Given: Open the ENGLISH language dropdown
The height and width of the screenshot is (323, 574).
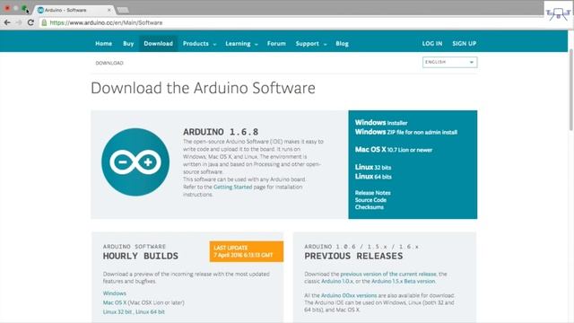Looking at the screenshot, I should coord(450,62).
